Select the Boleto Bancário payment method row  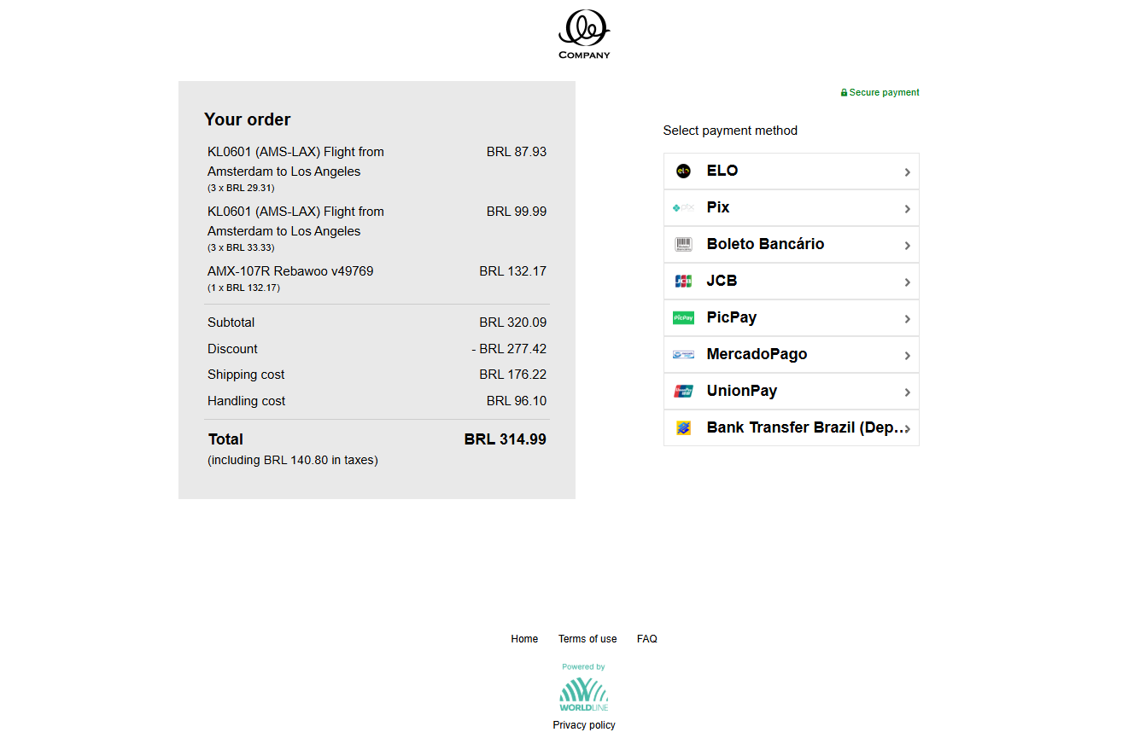click(791, 244)
